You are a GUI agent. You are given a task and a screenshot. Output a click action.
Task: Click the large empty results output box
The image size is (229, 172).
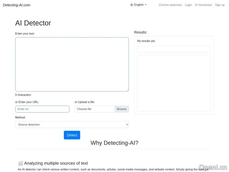(x=174, y=83)
